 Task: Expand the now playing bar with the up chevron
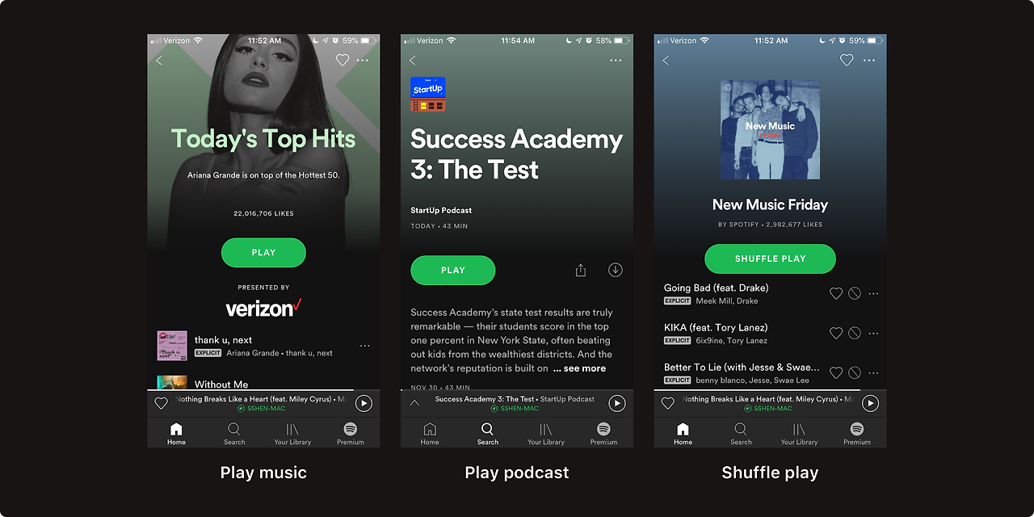pyautogui.click(x=414, y=402)
